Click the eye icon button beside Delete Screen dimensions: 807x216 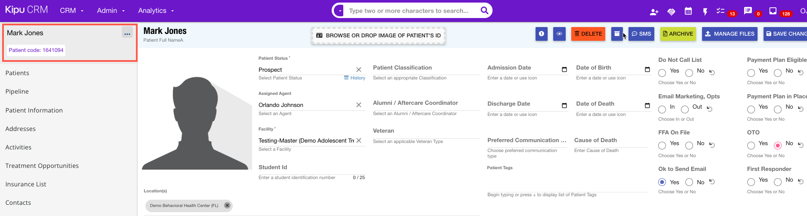(559, 34)
